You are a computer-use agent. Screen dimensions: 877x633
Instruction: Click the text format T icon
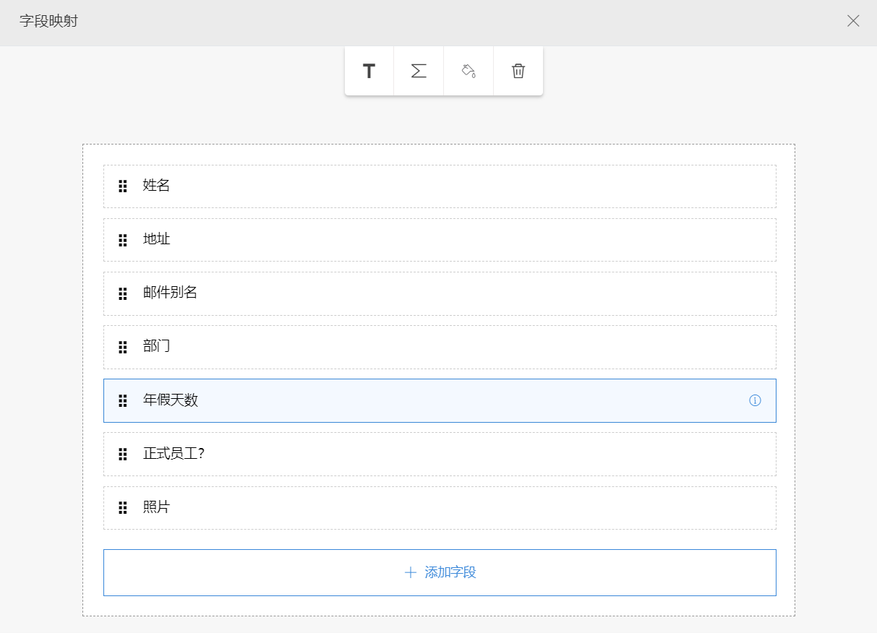pos(369,71)
